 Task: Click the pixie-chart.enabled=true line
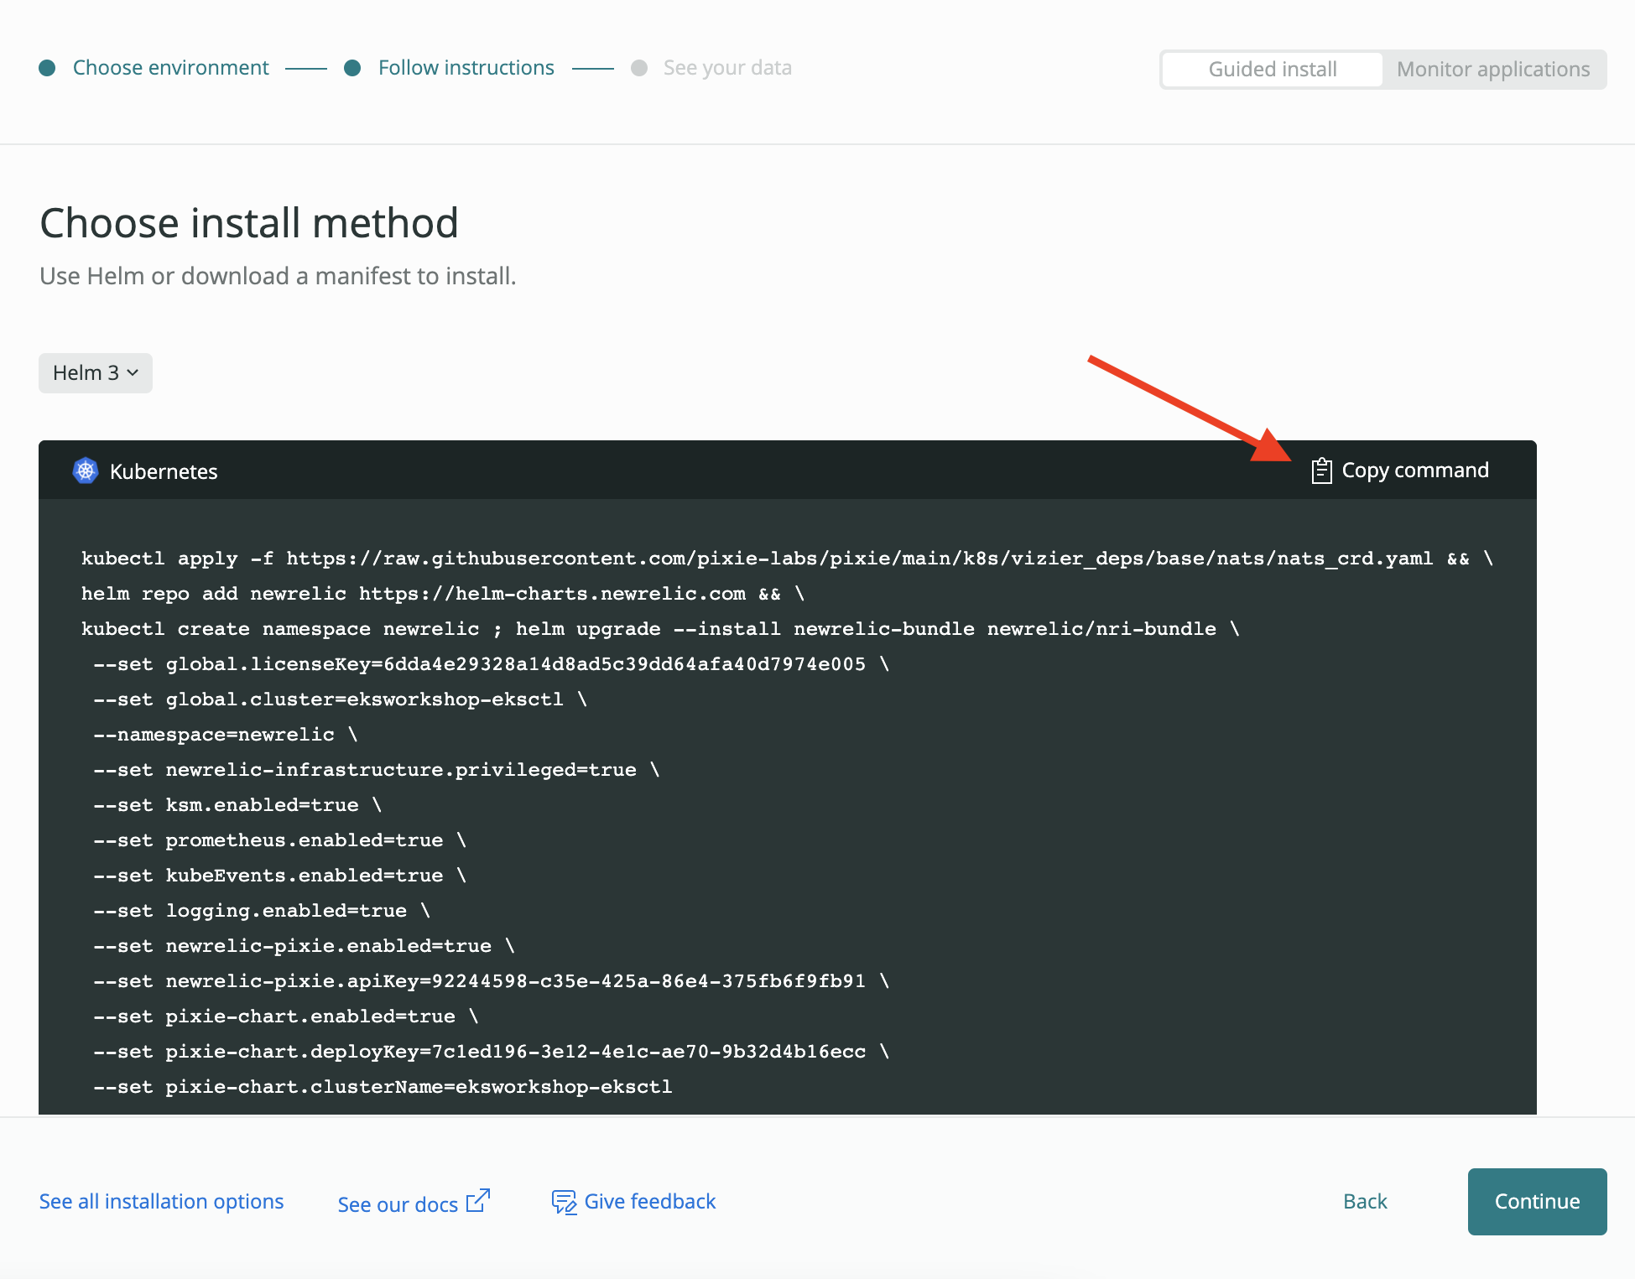coord(285,1016)
